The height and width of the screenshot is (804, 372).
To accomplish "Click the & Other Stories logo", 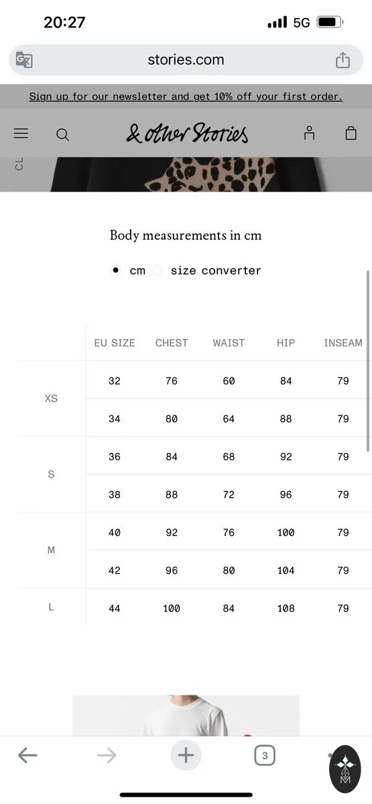I will pyautogui.click(x=187, y=133).
